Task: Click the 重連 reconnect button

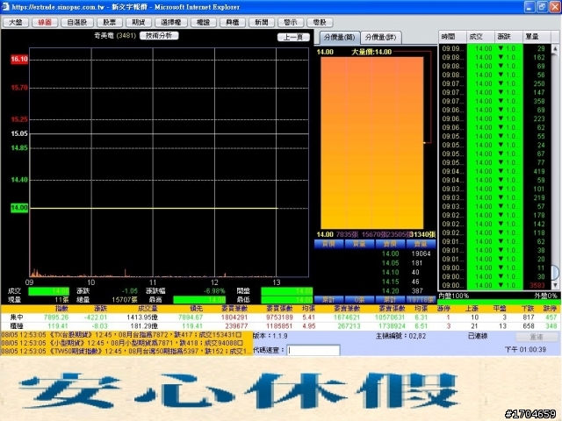Action: (537, 337)
